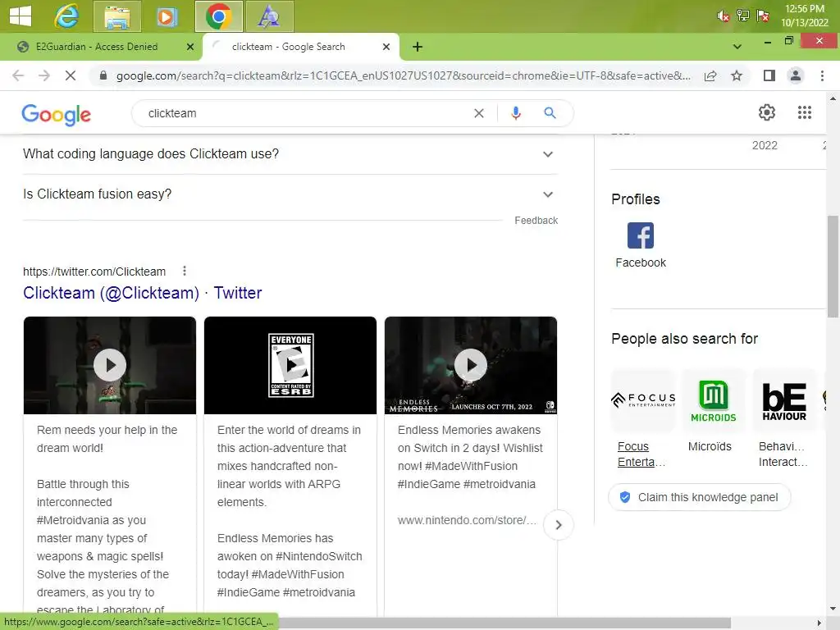The width and height of the screenshot is (840, 630).
Task: Click the Facebook label under Profiles
Action: pos(640,262)
